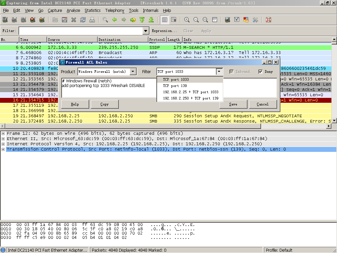Reload the capture file icon
Image resolution: width=337 pixels, height=253 pixels.
pos(83,20)
